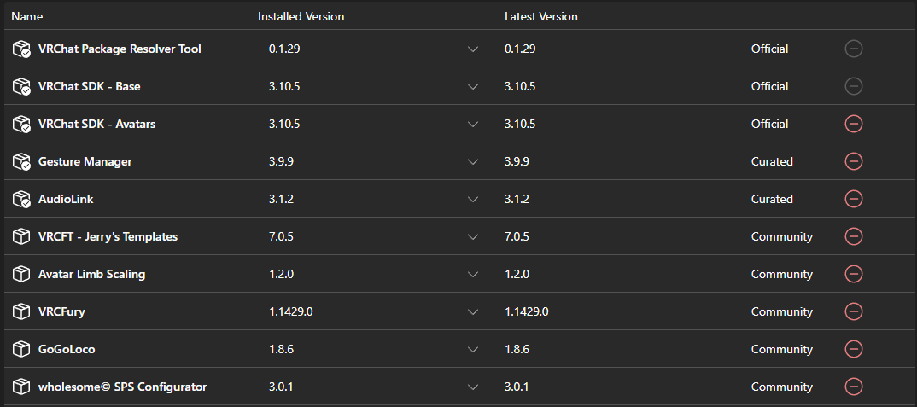
Task: Click the Avatar Limb Scaling remove icon
Action: (853, 274)
